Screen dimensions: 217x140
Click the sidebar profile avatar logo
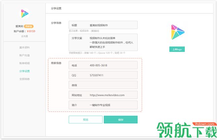[25, 13]
